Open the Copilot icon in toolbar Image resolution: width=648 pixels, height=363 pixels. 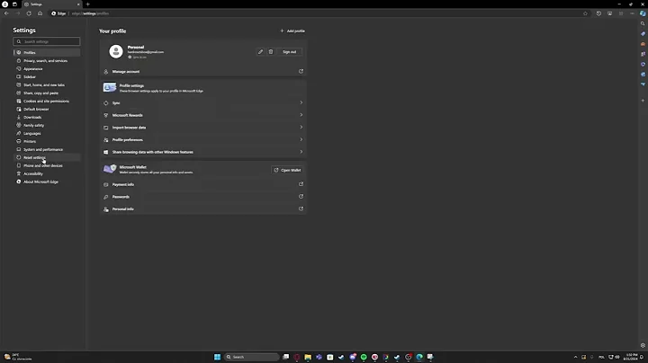643,13
